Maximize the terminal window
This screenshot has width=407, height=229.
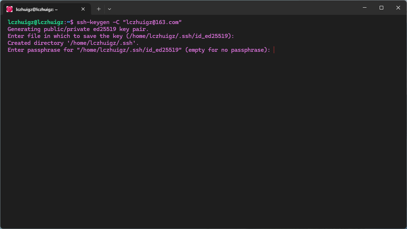point(381,8)
